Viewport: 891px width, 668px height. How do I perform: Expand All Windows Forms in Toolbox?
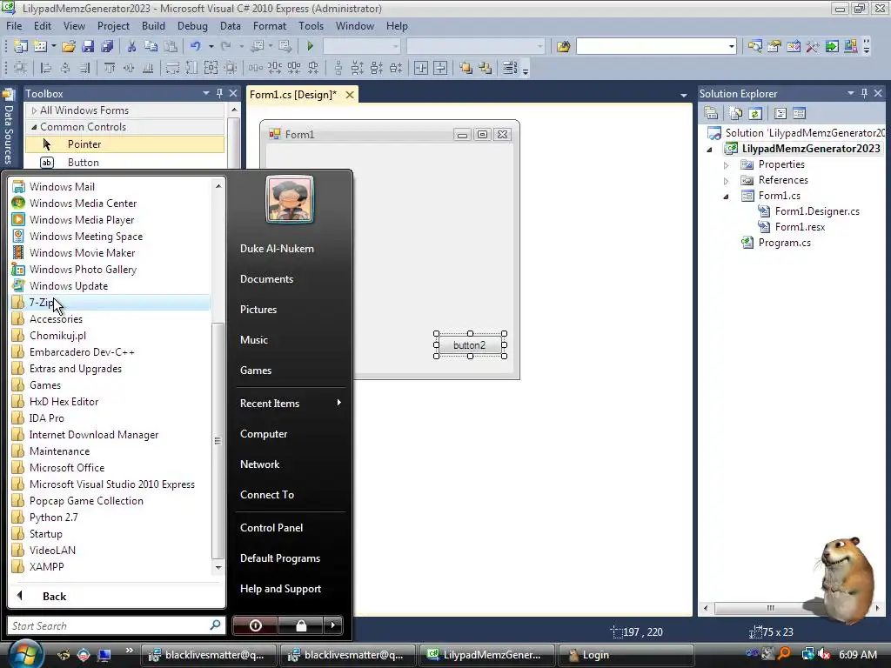point(34,110)
